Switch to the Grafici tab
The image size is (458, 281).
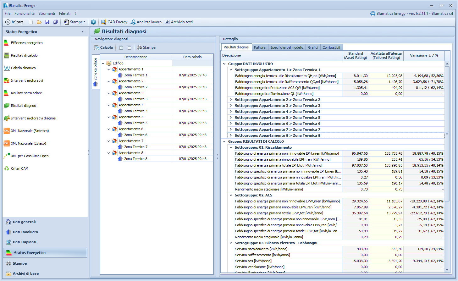pos(313,47)
